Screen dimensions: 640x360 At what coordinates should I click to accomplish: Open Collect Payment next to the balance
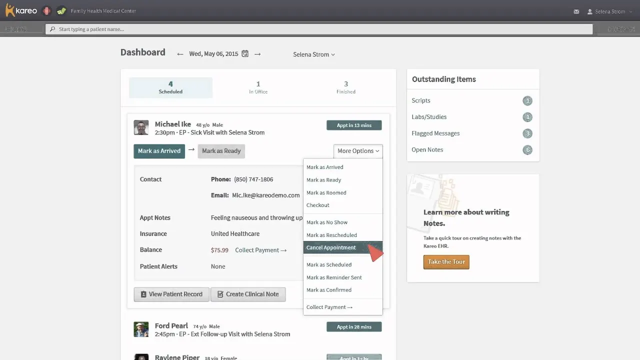click(259, 249)
